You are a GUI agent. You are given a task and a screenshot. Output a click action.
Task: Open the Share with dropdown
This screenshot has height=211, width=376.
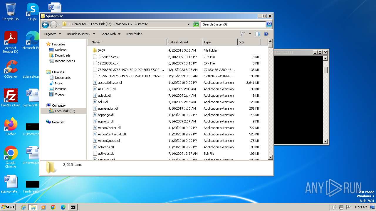110,34
